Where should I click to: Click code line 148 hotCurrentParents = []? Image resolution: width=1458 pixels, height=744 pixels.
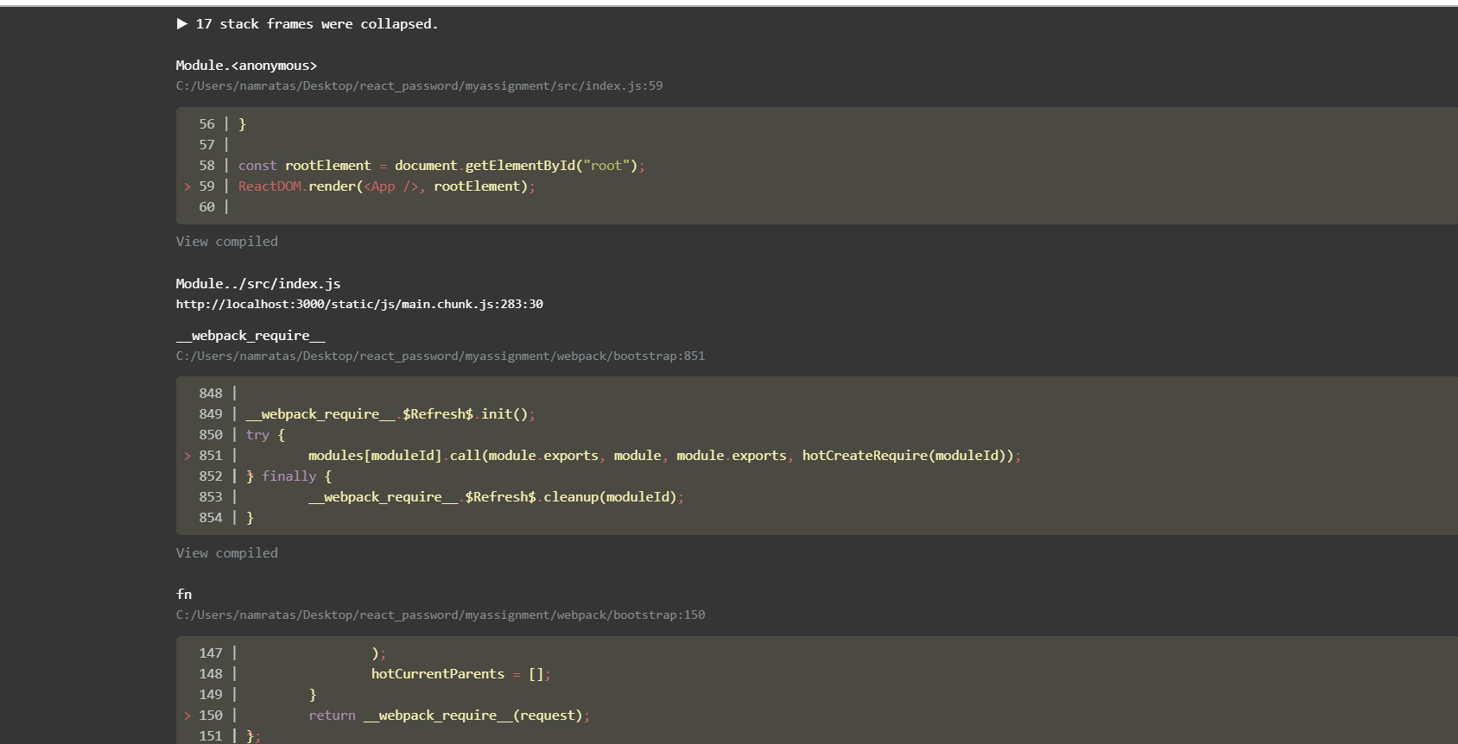pyautogui.click(x=461, y=674)
